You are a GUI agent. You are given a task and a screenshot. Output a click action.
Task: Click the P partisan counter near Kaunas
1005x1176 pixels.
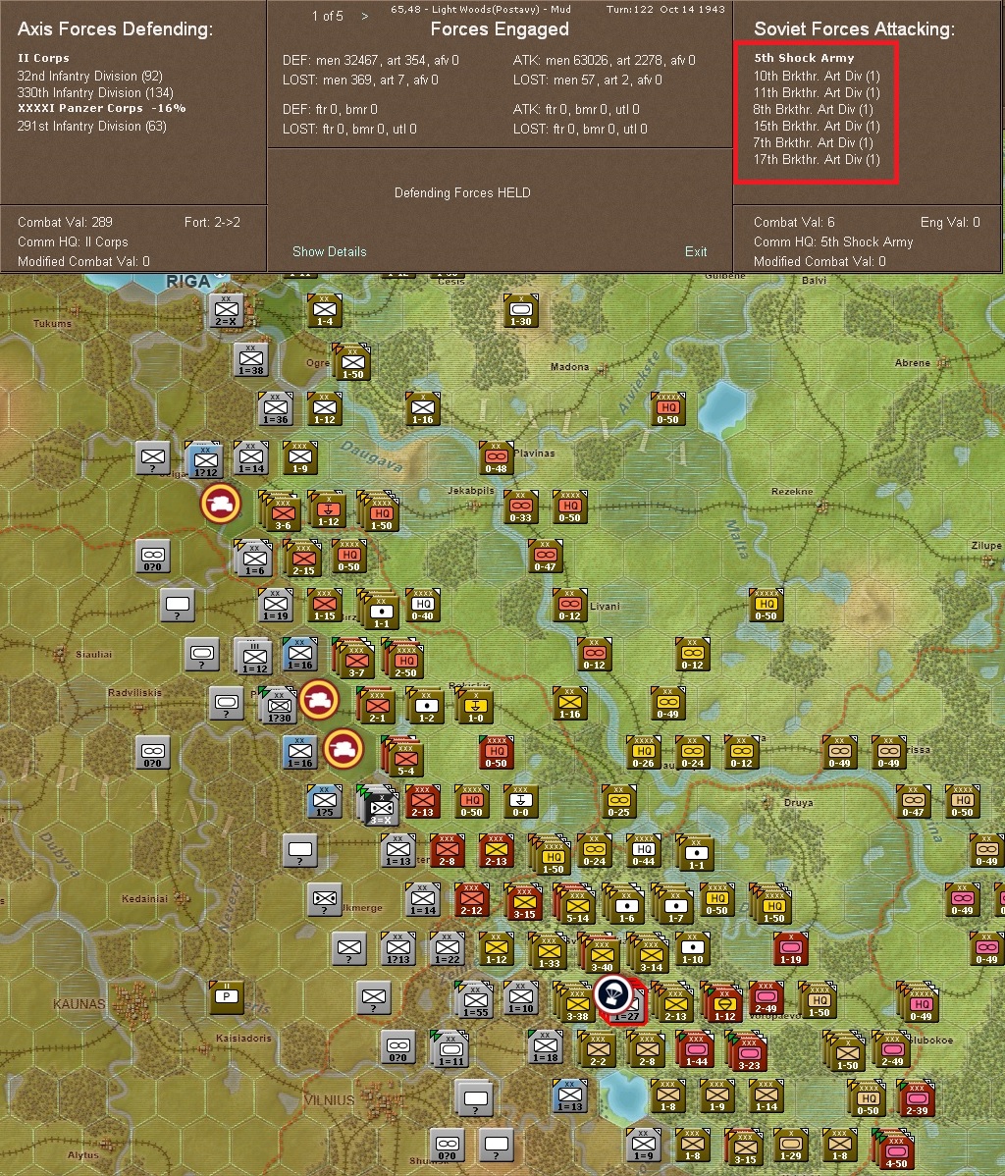(226, 998)
